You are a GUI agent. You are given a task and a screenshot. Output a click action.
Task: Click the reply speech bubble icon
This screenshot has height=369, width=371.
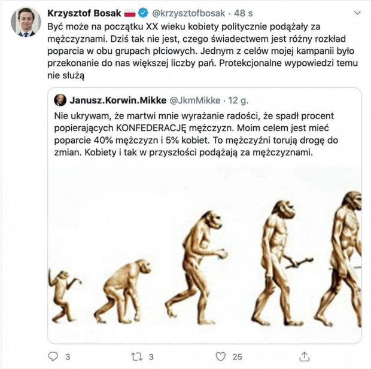(x=52, y=357)
